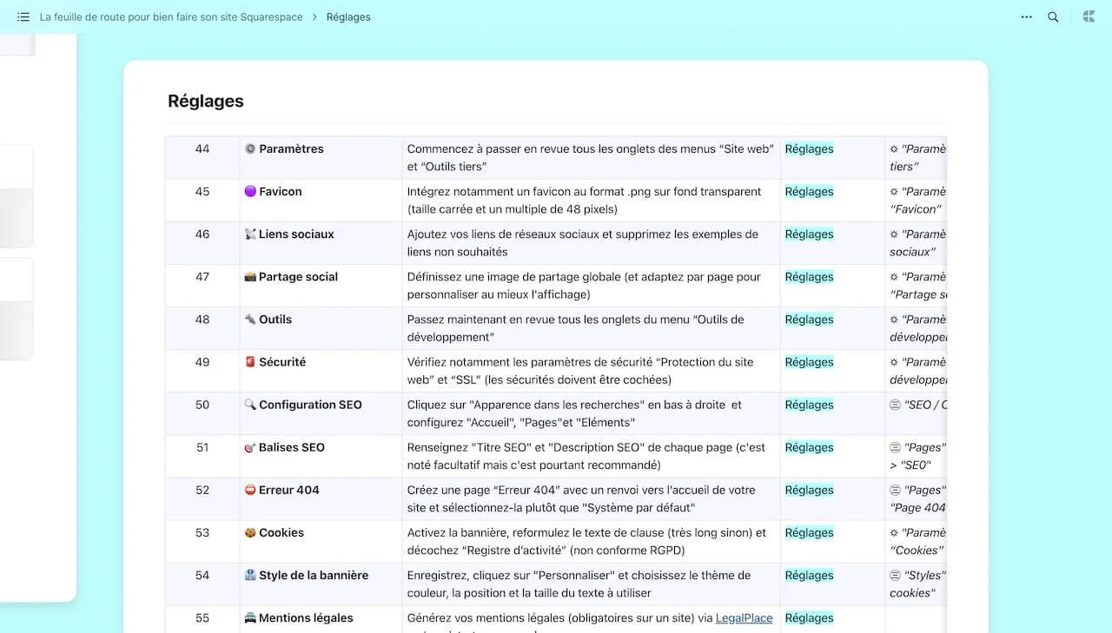Image resolution: width=1112 pixels, height=633 pixels.
Task: Select the "Paramètres" cell text
Action: point(291,148)
